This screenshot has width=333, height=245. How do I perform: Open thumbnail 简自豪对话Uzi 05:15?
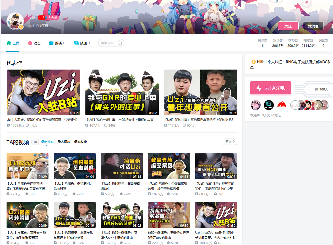(122, 166)
